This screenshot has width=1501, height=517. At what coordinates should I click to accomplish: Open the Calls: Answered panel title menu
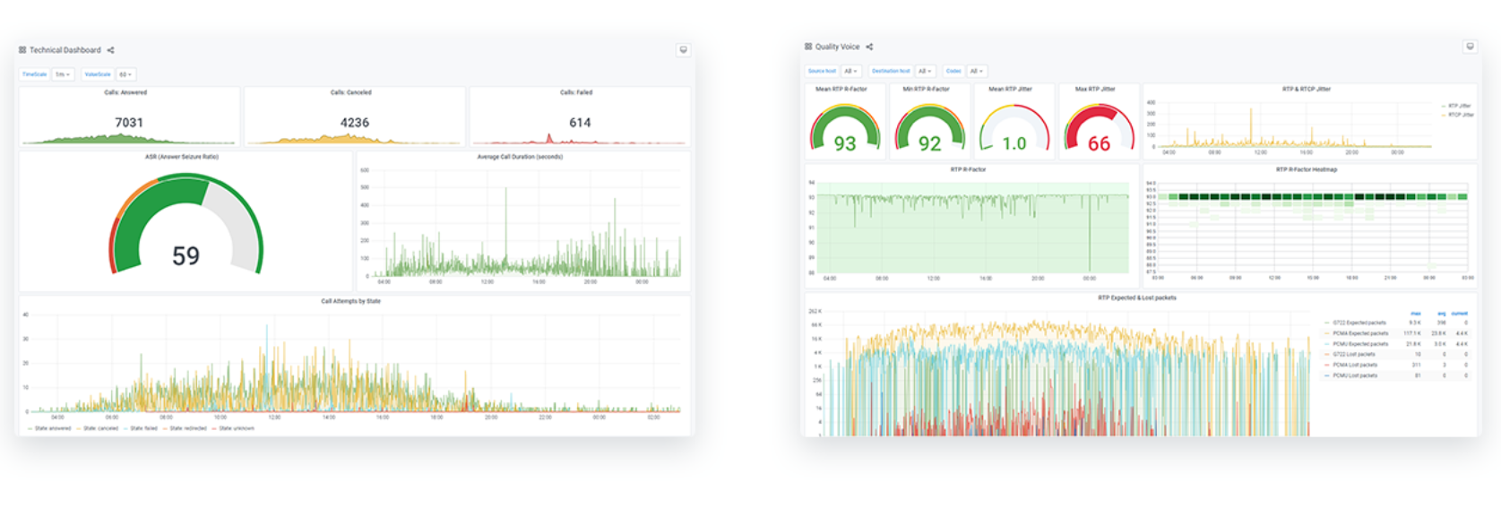(125, 92)
